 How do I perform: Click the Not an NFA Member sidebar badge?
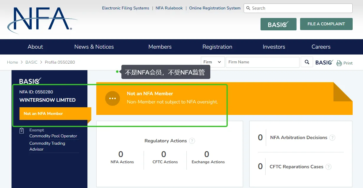pos(55,113)
